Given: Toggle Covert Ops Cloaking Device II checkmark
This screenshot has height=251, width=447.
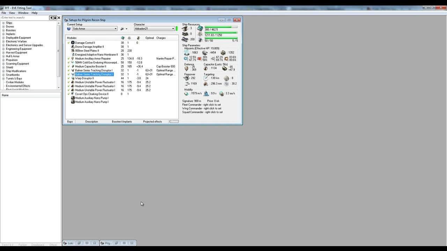Looking at the screenshot, I should click(x=69, y=94).
